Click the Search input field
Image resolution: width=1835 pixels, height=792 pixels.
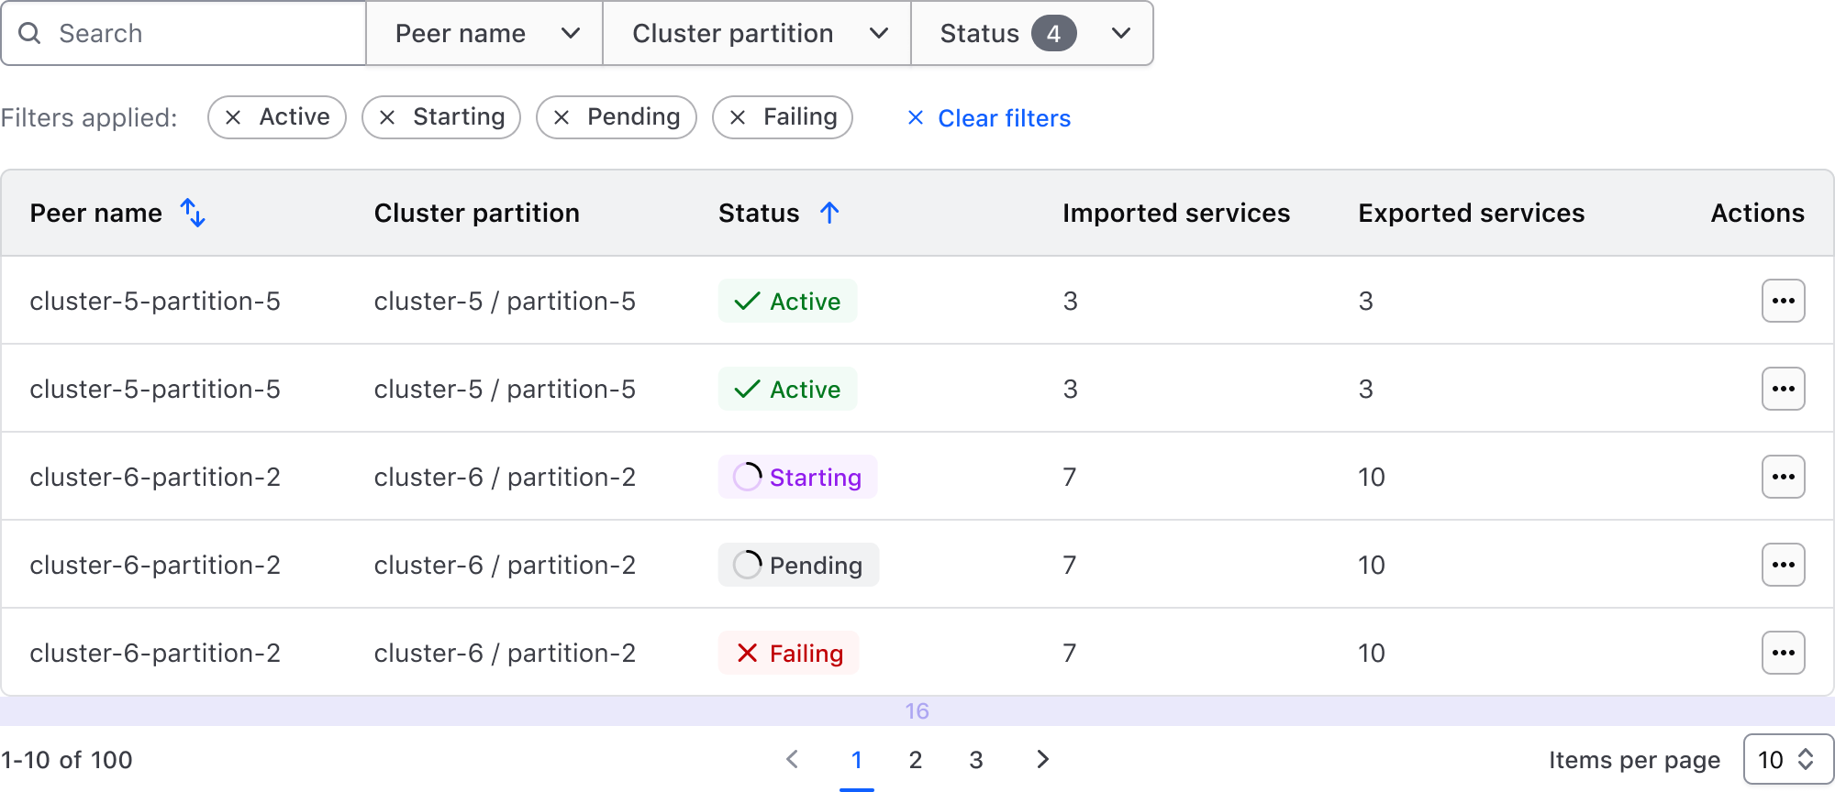(x=183, y=34)
